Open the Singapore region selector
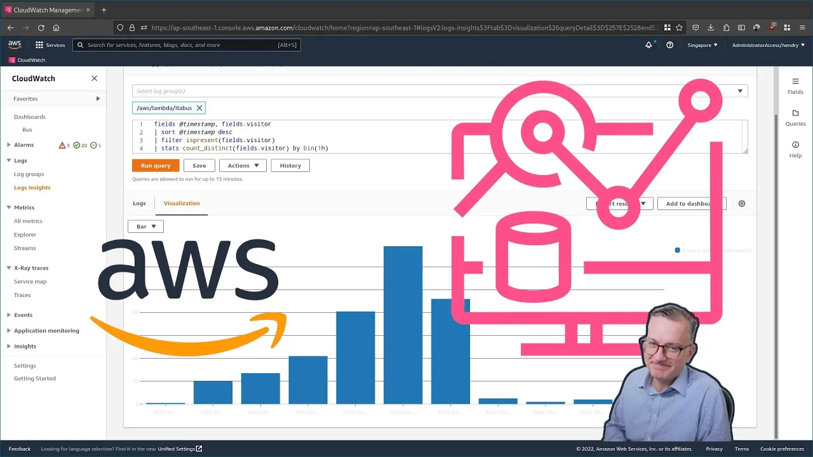 (702, 45)
